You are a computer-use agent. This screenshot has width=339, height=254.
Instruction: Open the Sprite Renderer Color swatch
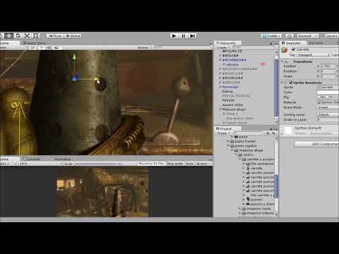point(328,92)
